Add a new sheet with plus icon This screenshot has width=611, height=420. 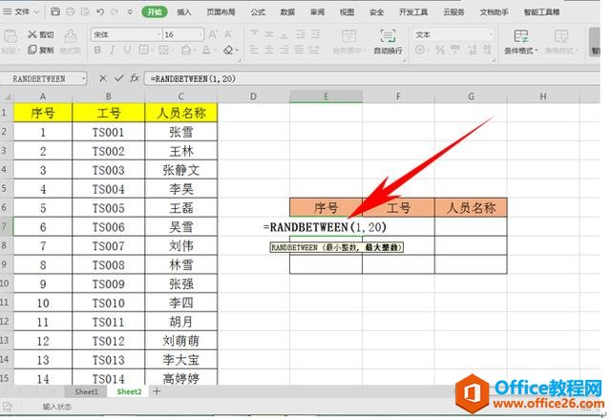tap(157, 391)
